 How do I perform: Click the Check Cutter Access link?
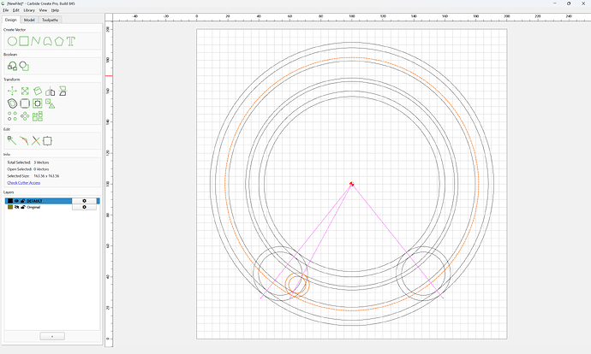click(x=24, y=183)
